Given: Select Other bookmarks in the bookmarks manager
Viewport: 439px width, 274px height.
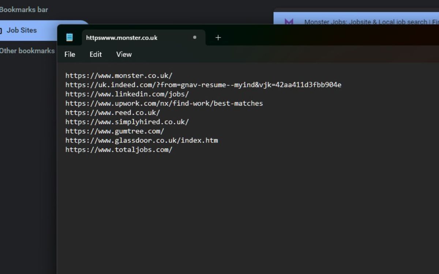Looking at the screenshot, I should 27,51.
